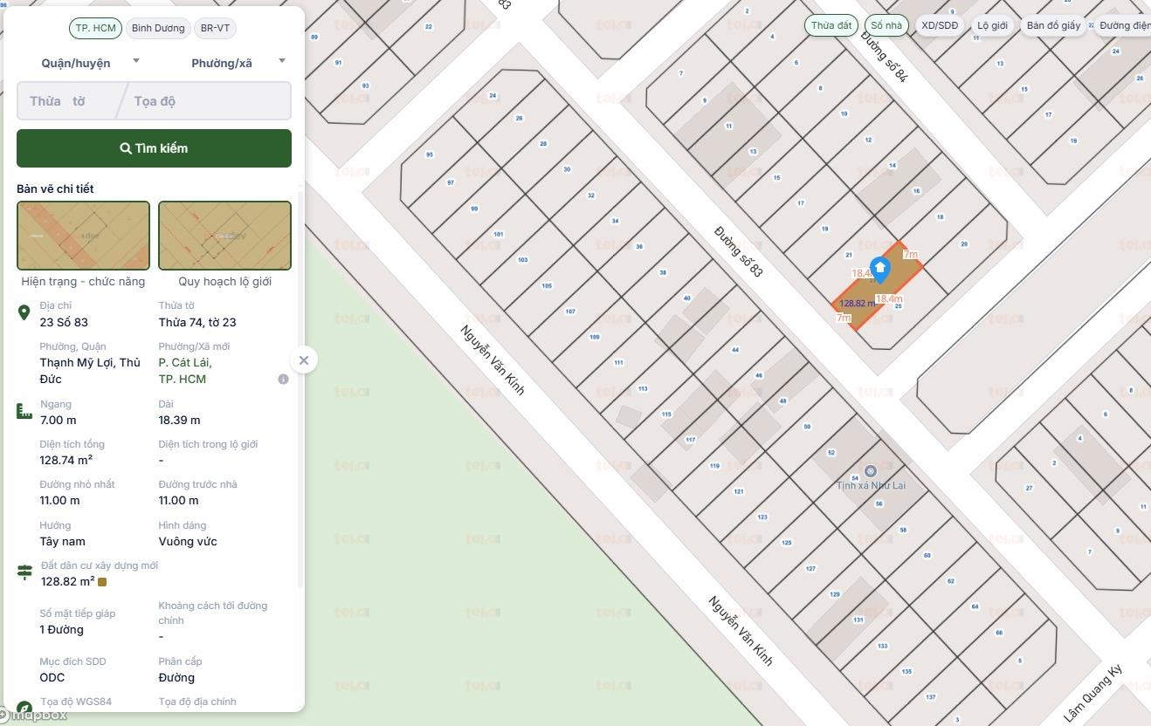Click the mapbox logo
This screenshot has width=1151, height=726.
pyautogui.click(x=34, y=716)
